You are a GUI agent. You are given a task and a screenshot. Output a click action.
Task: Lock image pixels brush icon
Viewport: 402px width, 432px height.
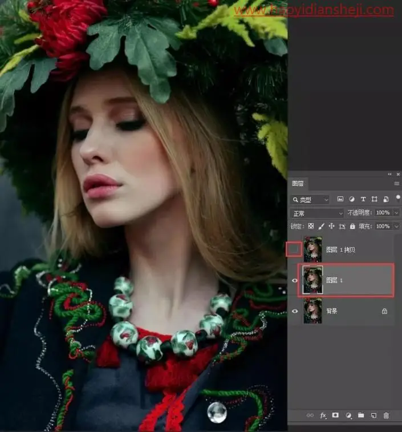[x=321, y=226]
